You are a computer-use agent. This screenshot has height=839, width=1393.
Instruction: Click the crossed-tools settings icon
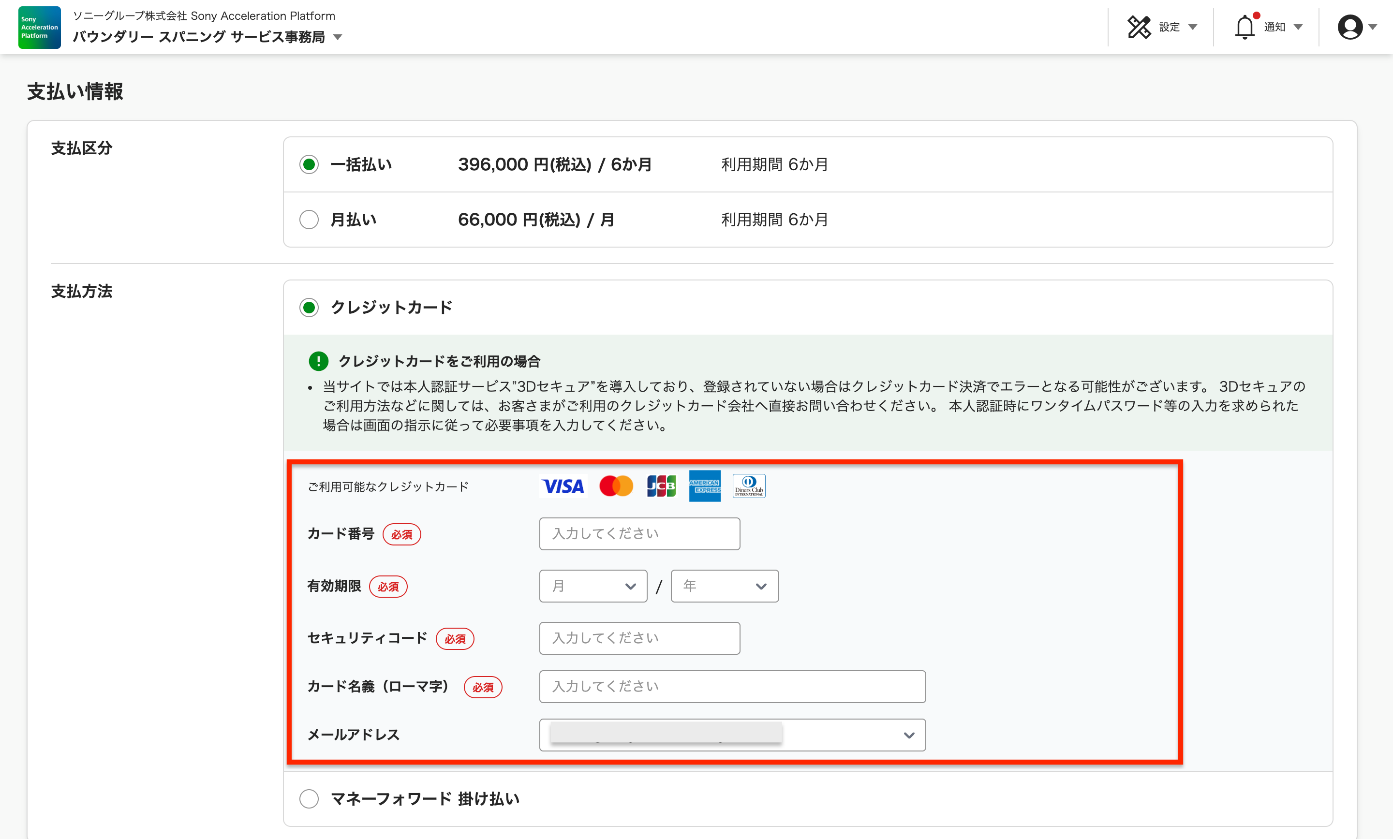coord(1140,27)
